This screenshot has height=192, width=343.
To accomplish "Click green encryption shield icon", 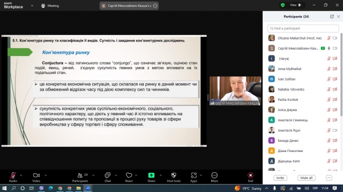I will click(282, 5).
